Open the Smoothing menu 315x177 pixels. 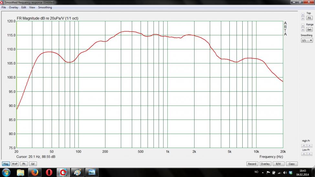click(x=45, y=7)
